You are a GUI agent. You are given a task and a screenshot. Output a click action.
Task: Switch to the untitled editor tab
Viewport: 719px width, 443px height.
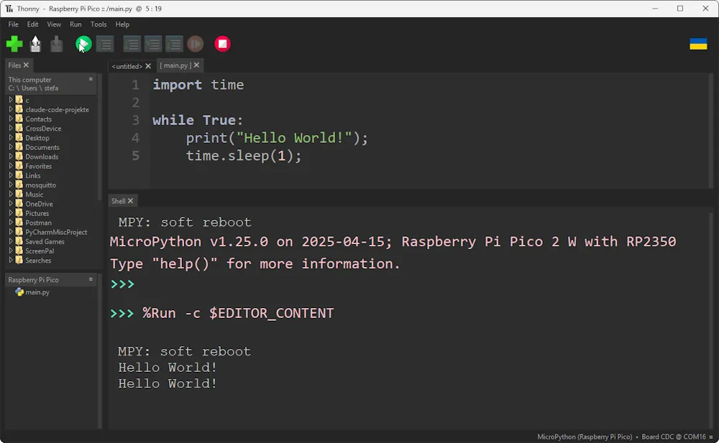[127, 66]
